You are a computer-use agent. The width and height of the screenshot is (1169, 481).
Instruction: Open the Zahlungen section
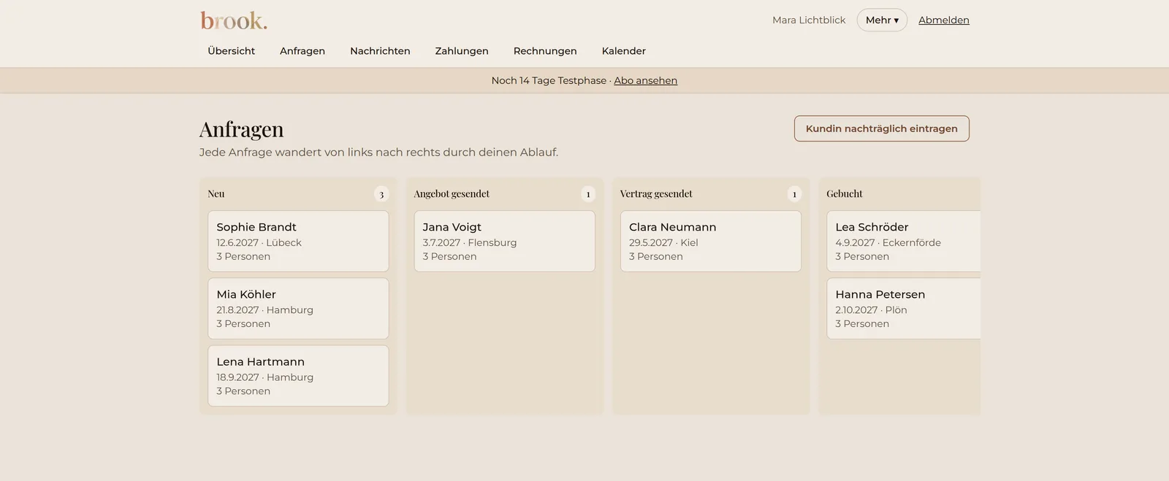click(462, 51)
